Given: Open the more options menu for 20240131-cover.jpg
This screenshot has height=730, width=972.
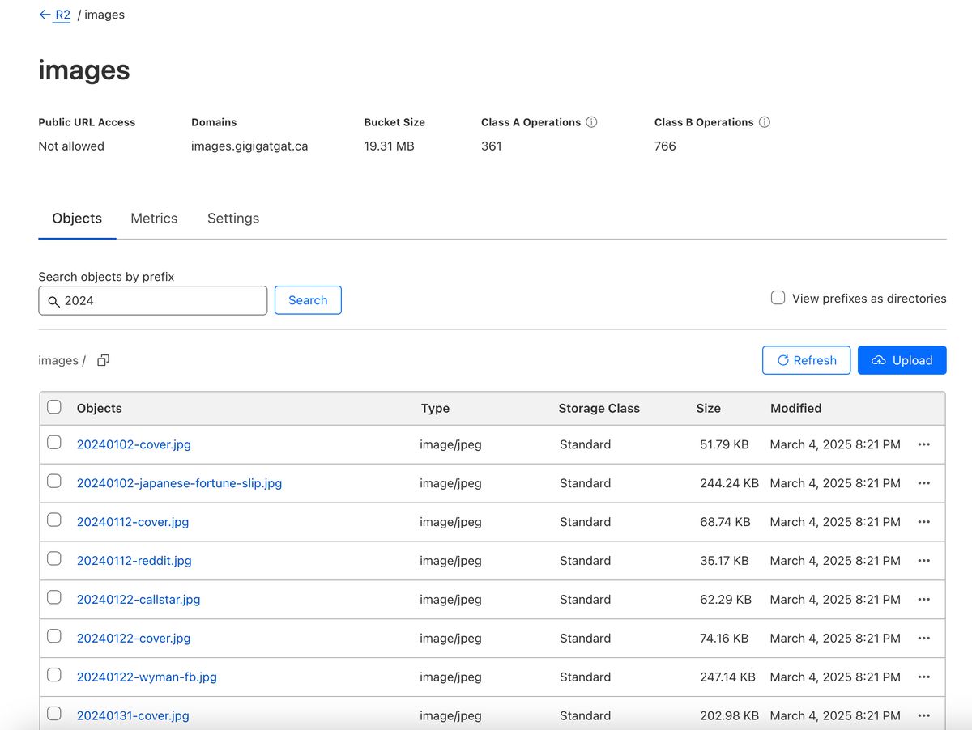Looking at the screenshot, I should 923,716.
